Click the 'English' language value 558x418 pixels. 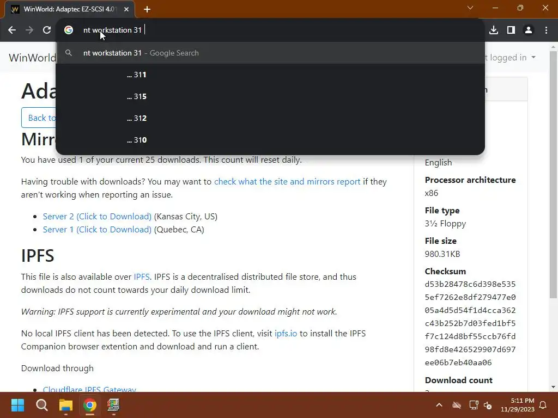[438, 162]
